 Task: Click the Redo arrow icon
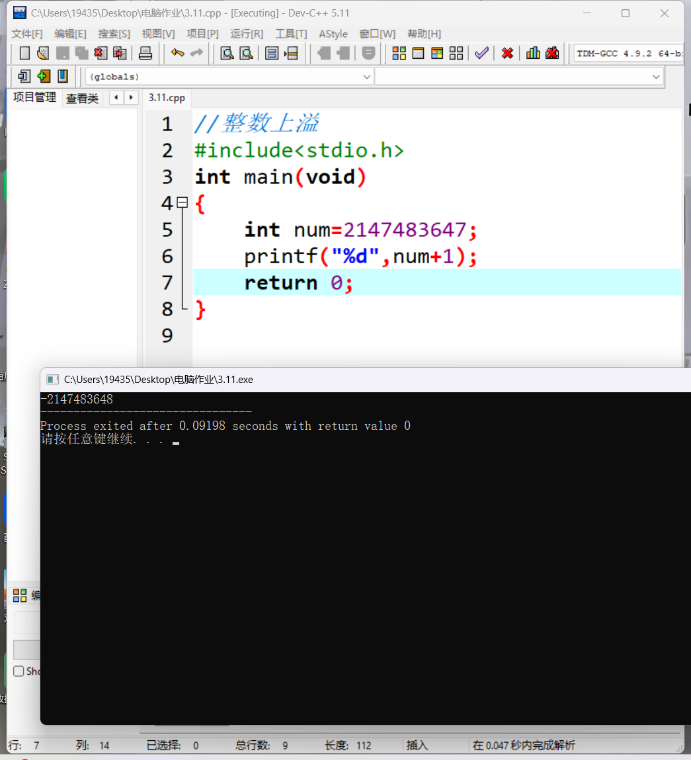[197, 53]
